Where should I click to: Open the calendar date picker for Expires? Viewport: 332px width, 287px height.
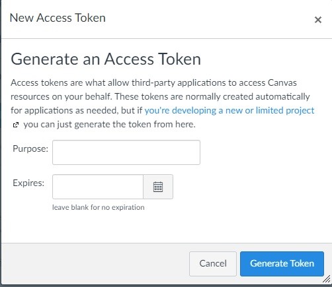pyautogui.click(x=158, y=187)
